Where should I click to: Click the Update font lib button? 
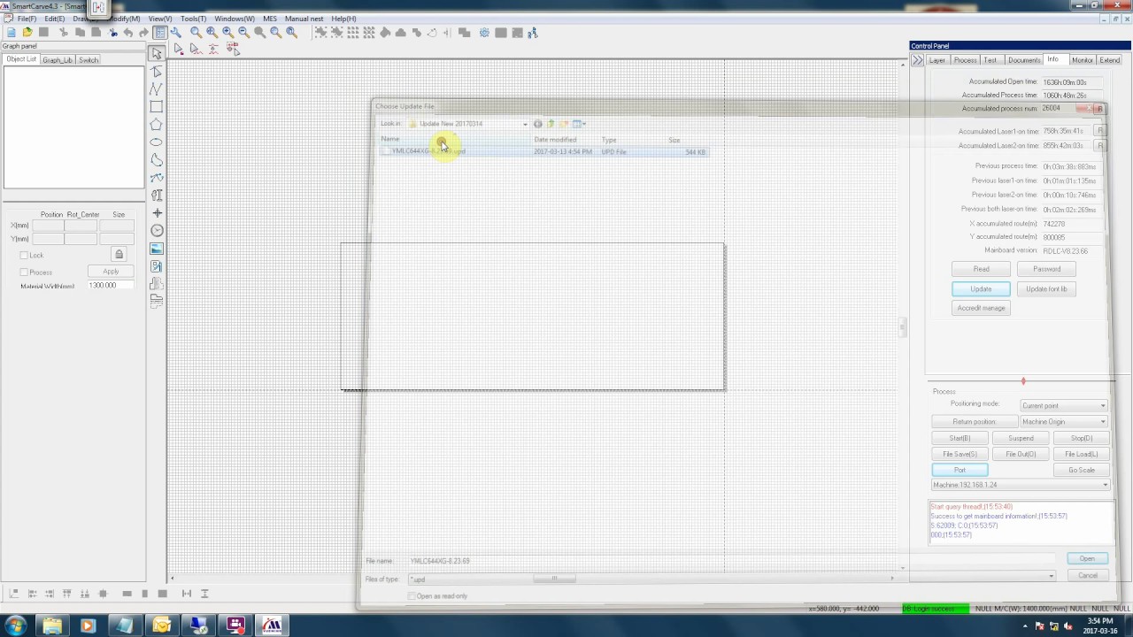(1046, 289)
